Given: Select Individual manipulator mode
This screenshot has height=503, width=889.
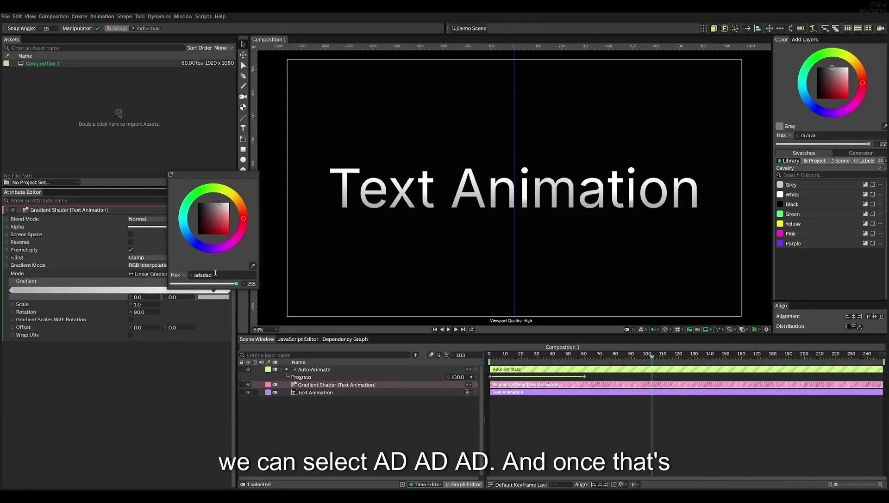Looking at the screenshot, I should pyautogui.click(x=145, y=28).
